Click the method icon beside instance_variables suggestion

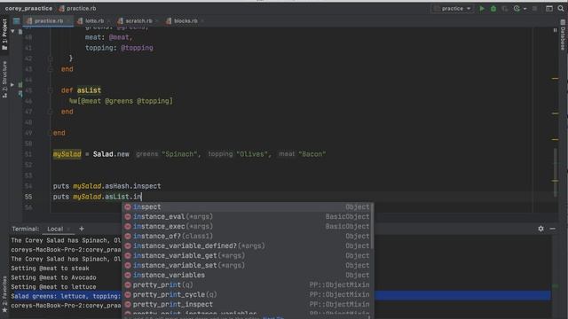coord(128,276)
